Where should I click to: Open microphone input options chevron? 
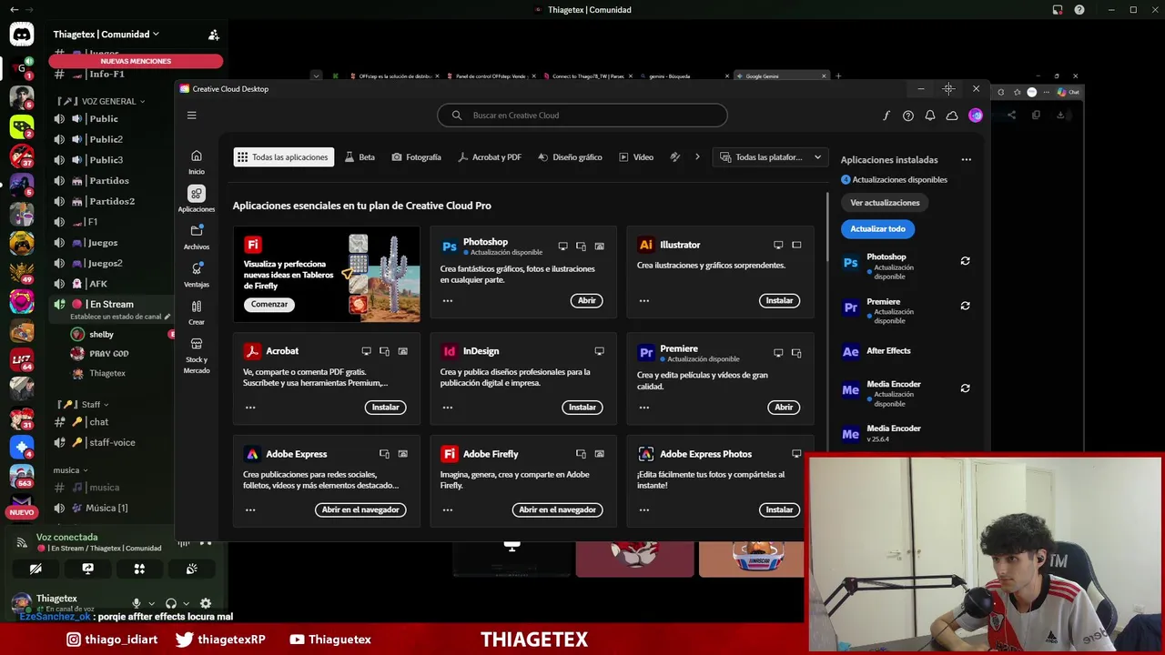tap(151, 603)
